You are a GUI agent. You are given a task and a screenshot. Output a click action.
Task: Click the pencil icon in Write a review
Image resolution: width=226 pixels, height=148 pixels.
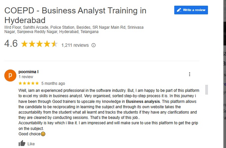point(179,10)
